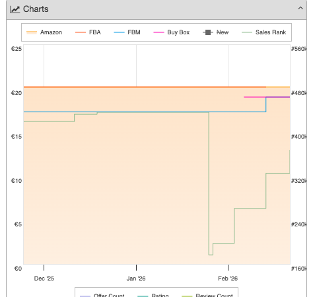The height and width of the screenshot is (297, 313).
Task: Click the Dec '25 axis label
Action: (44, 279)
